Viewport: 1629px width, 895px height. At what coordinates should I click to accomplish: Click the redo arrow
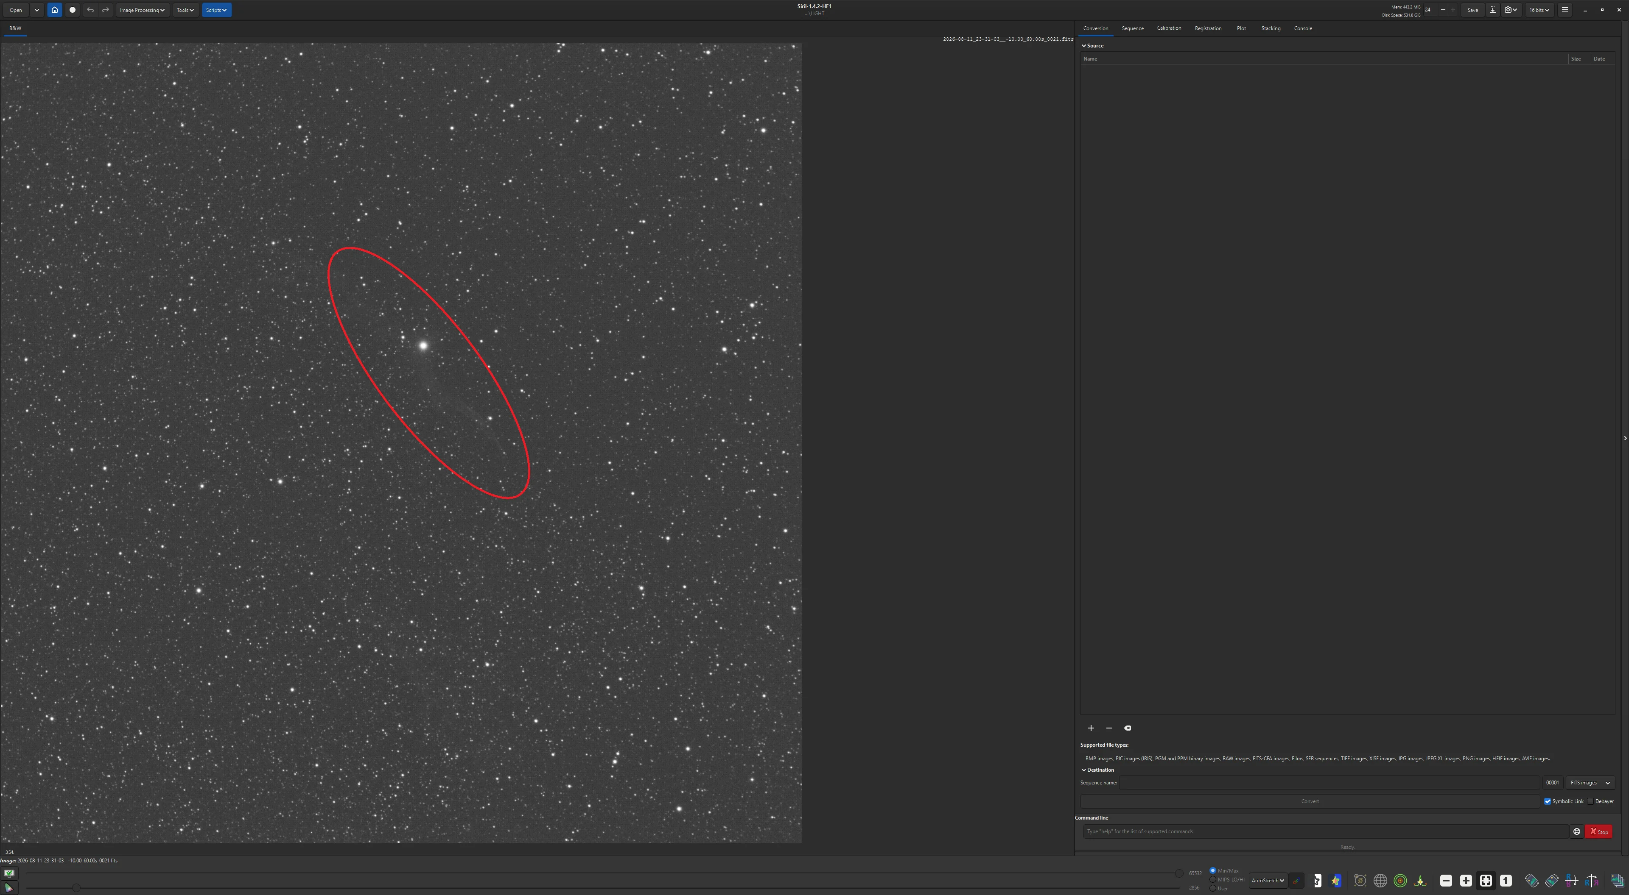click(106, 10)
